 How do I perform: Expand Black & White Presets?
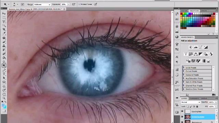[x=184, y=82]
